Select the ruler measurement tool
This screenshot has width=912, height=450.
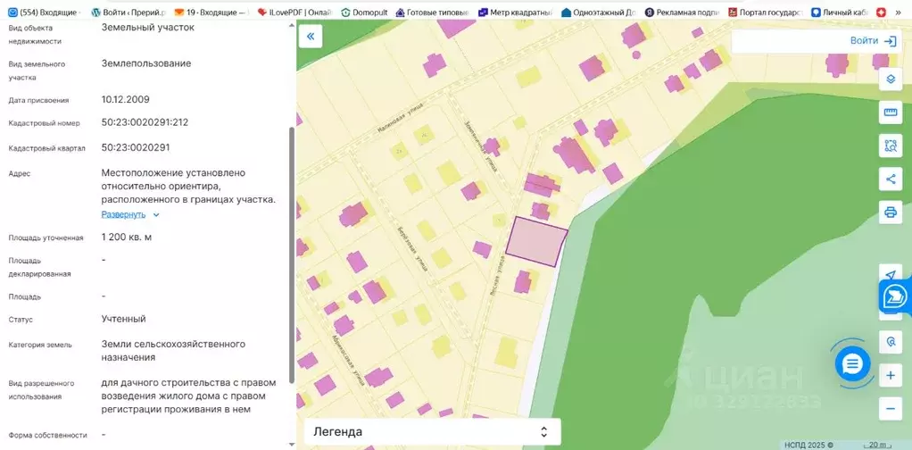pyautogui.click(x=890, y=112)
